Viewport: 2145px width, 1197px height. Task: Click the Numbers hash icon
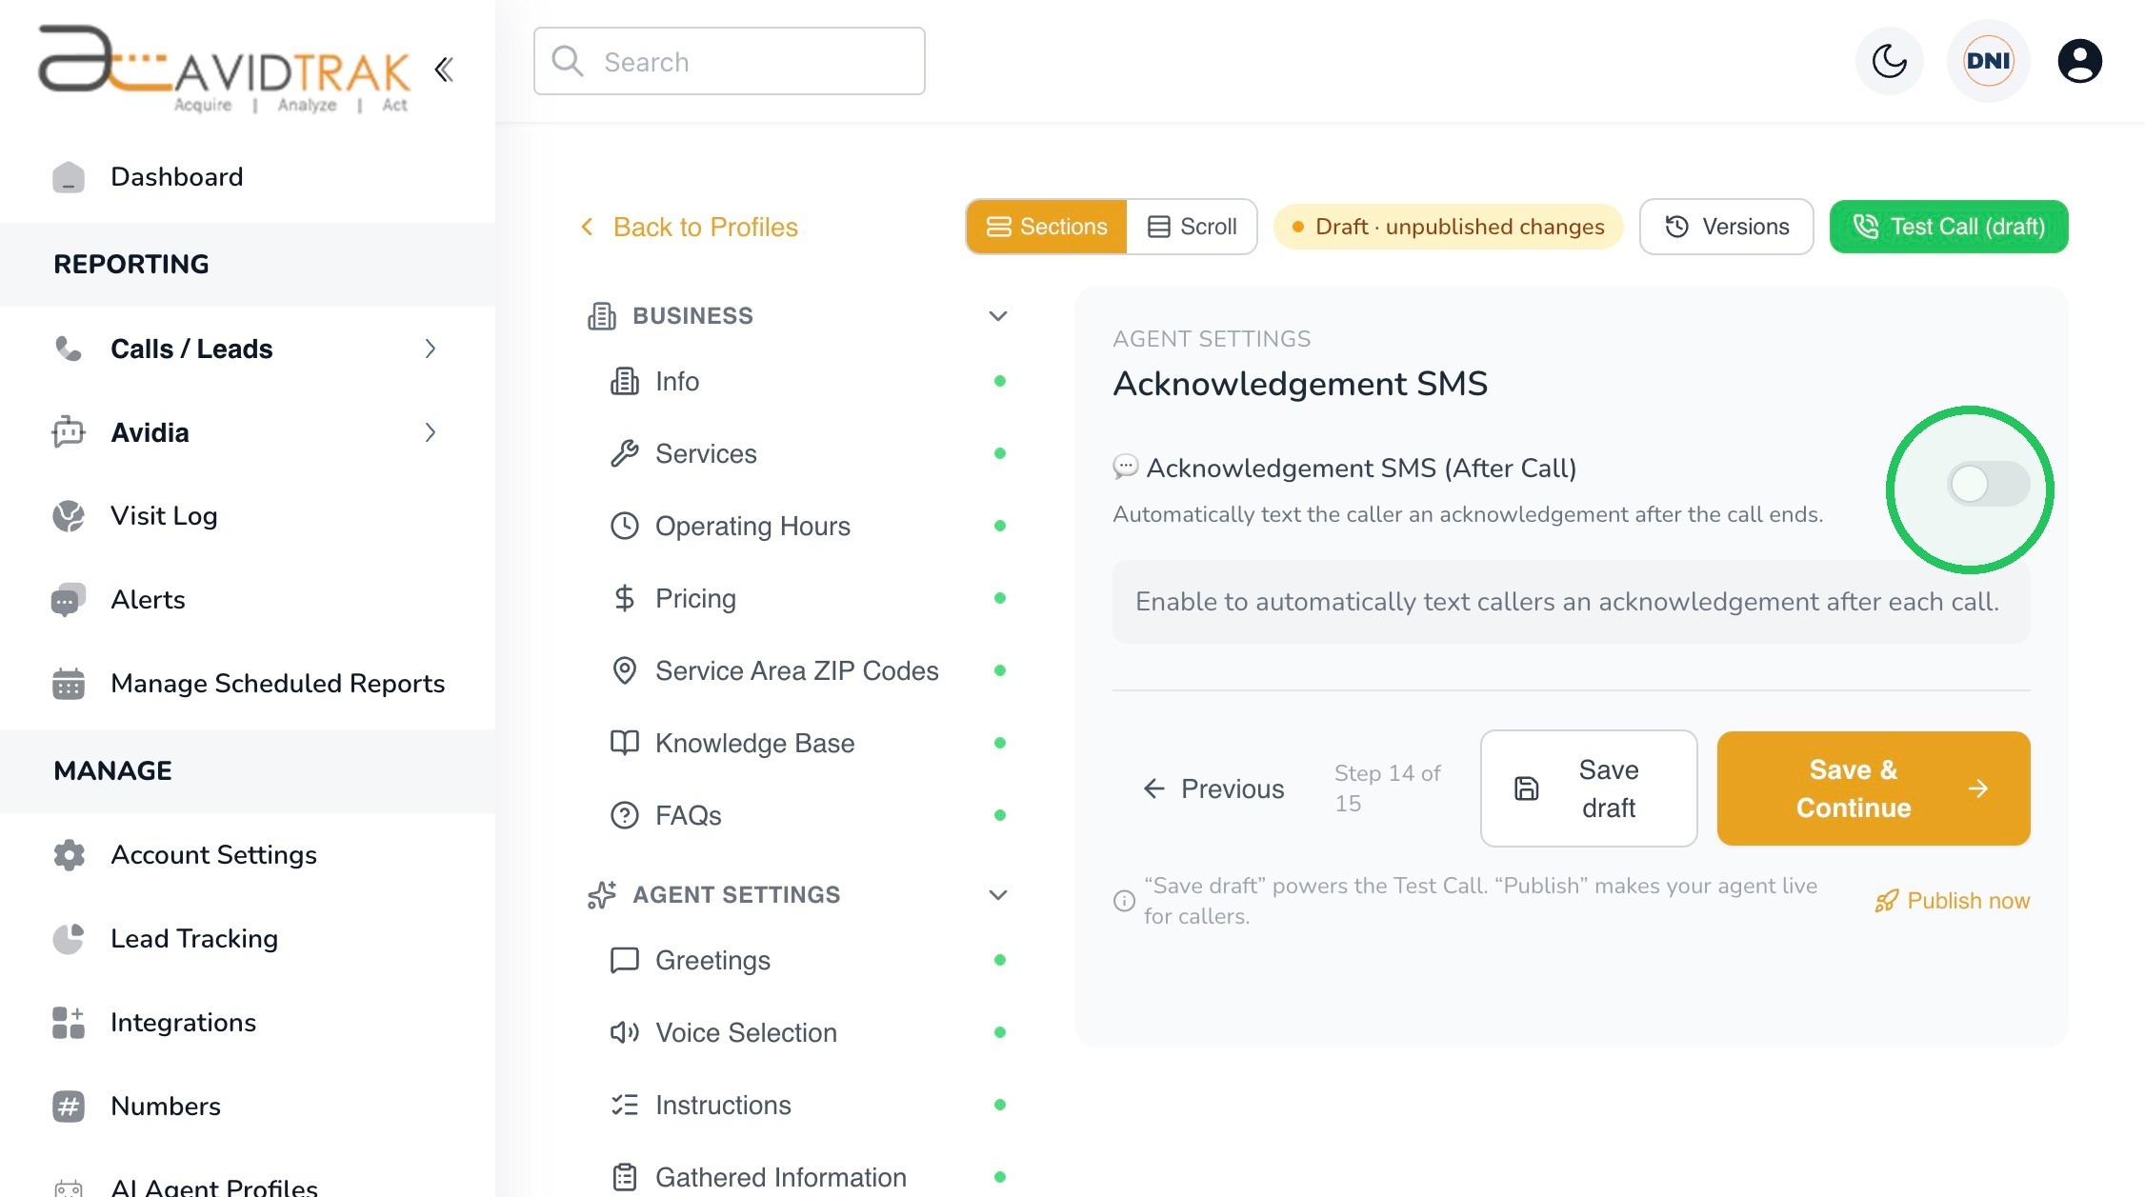[69, 1107]
